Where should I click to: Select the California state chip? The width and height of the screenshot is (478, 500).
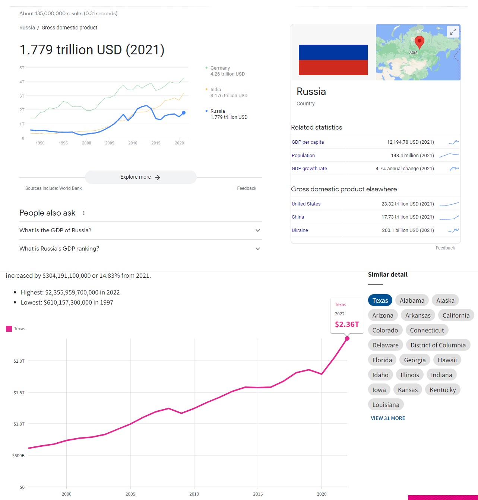(456, 315)
